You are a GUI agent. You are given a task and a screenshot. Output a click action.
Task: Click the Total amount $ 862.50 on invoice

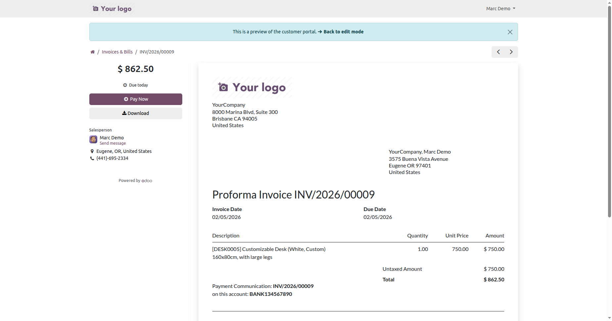point(494,280)
